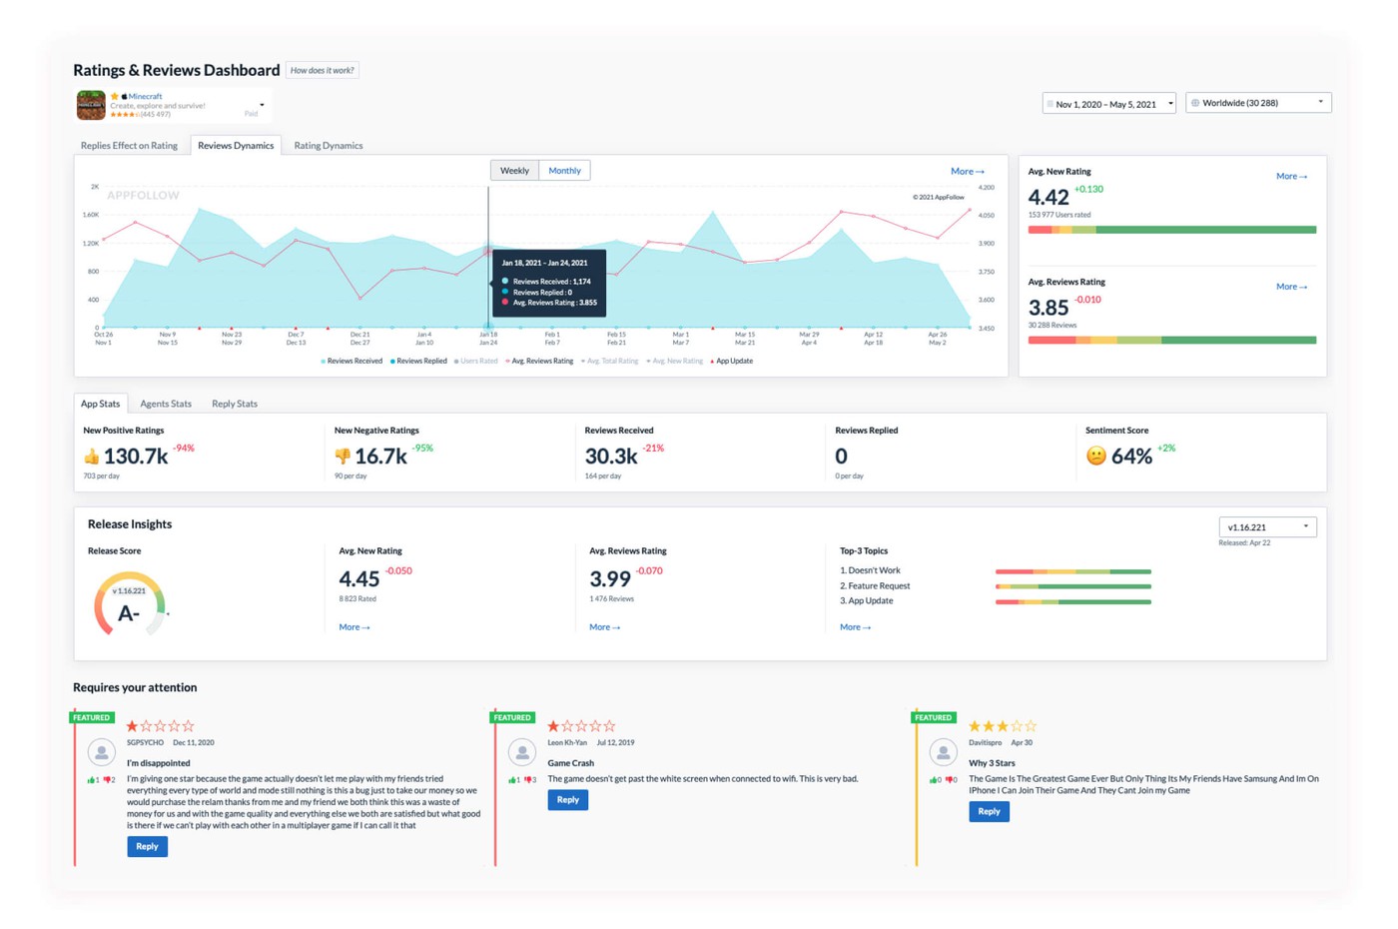
Task: Upvote the "I'm disappointed" review
Action: tap(93, 780)
